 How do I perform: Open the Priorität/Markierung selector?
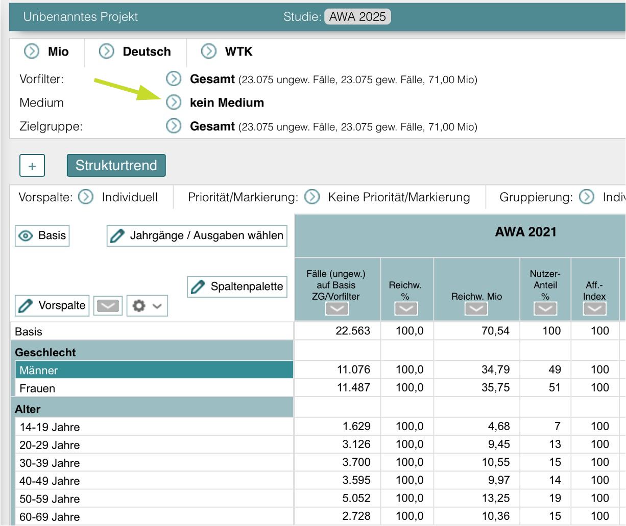[311, 197]
